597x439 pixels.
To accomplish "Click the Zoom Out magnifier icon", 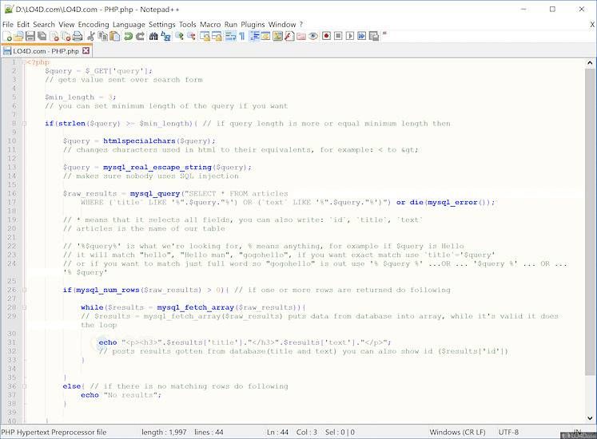I will click(191, 36).
